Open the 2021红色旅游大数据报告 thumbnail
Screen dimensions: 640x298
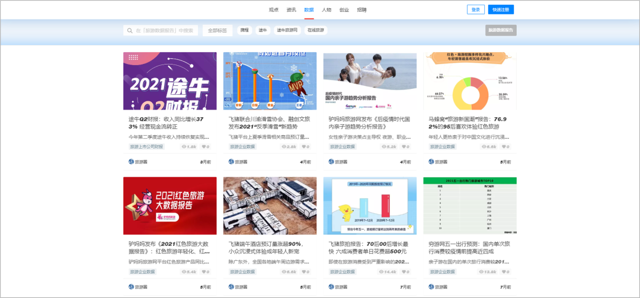[x=169, y=206]
